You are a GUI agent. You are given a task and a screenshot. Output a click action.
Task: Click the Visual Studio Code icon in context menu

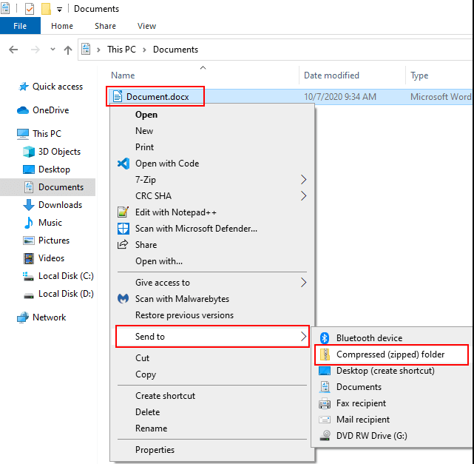(123, 164)
